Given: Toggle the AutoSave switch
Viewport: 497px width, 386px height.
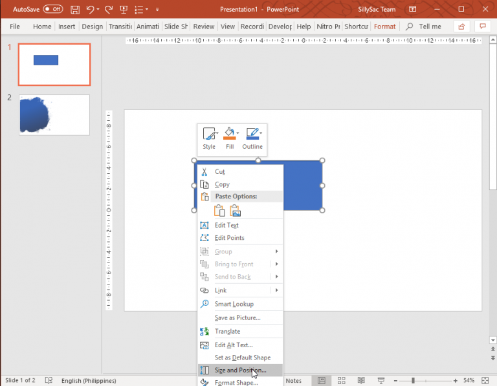Looking at the screenshot, I should 52,10.
